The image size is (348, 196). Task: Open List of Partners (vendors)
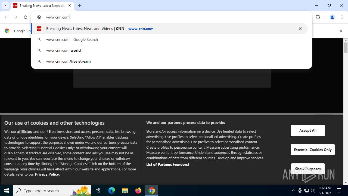point(167,164)
